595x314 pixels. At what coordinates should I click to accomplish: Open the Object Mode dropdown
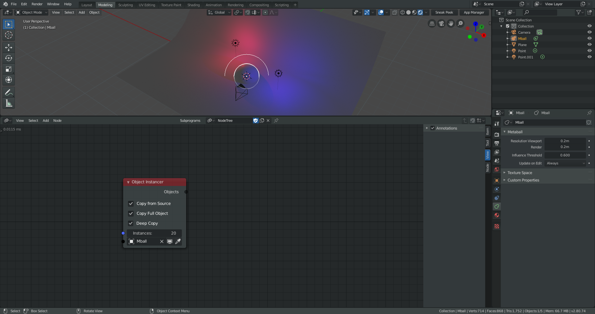click(x=32, y=12)
